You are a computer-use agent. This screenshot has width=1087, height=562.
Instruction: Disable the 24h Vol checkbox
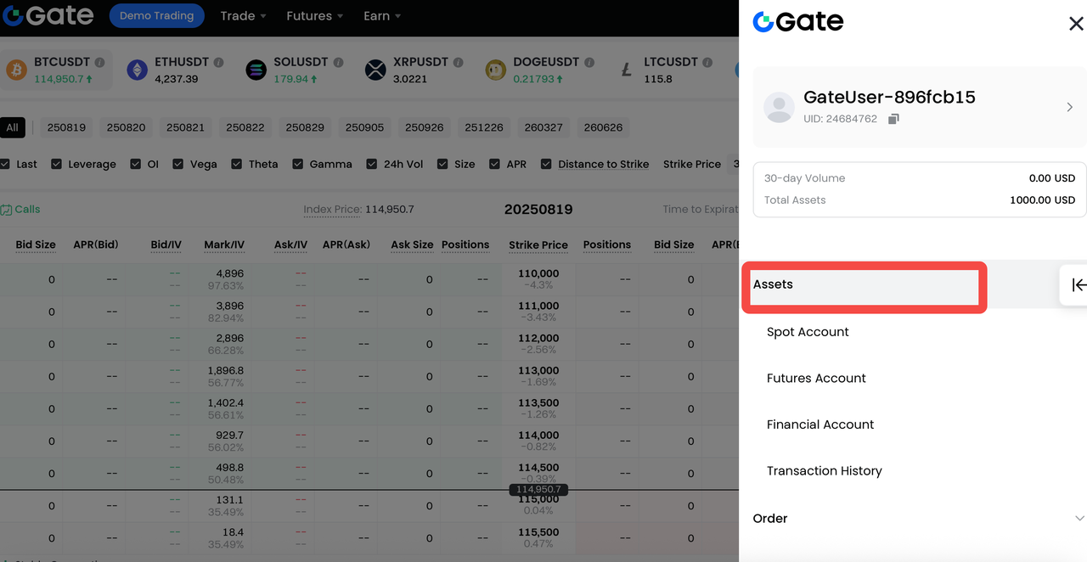[372, 164]
